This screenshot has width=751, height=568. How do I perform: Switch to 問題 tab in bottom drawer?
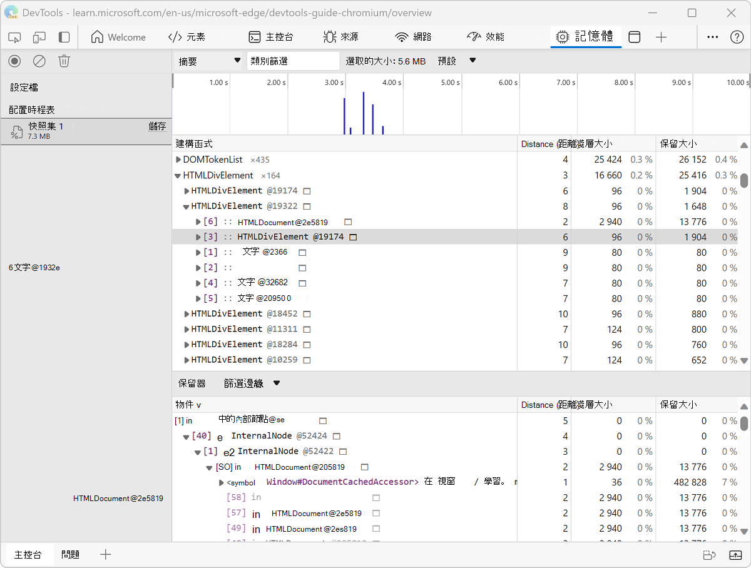(x=71, y=555)
